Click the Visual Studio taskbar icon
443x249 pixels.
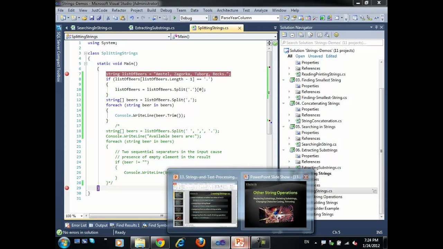click(220, 242)
